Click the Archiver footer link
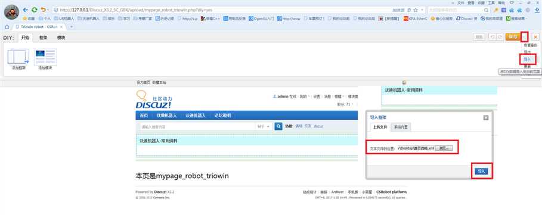 [337, 192]
